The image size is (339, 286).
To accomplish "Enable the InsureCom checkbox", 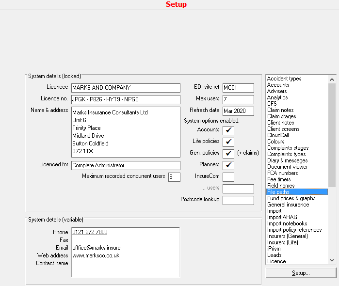I will click(228, 177).
